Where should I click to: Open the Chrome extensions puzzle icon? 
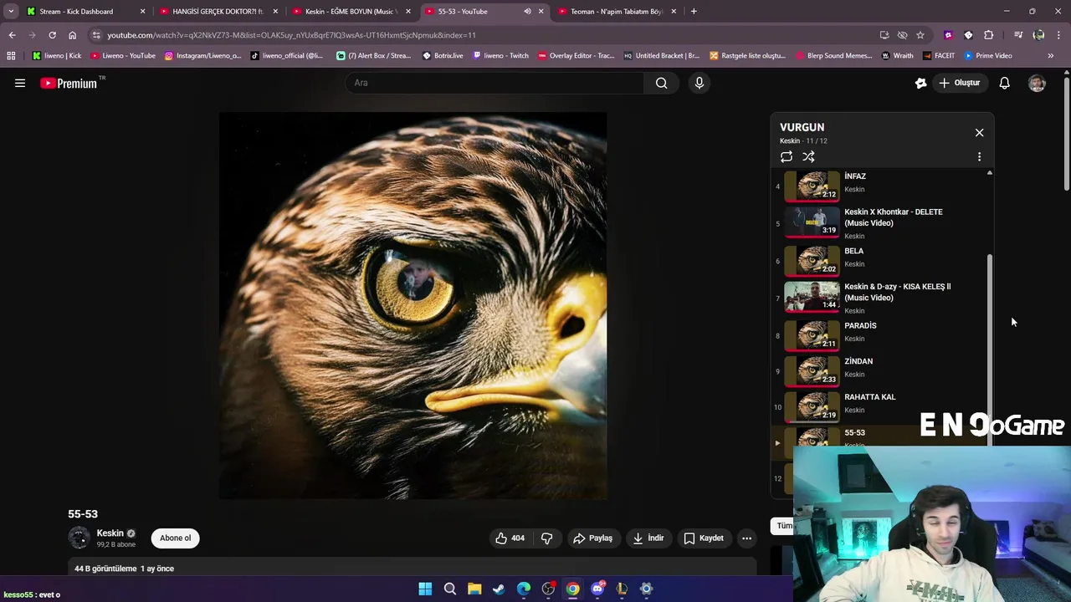(x=988, y=35)
